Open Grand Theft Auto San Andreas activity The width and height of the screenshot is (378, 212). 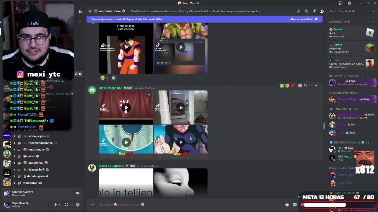point(352,63)
